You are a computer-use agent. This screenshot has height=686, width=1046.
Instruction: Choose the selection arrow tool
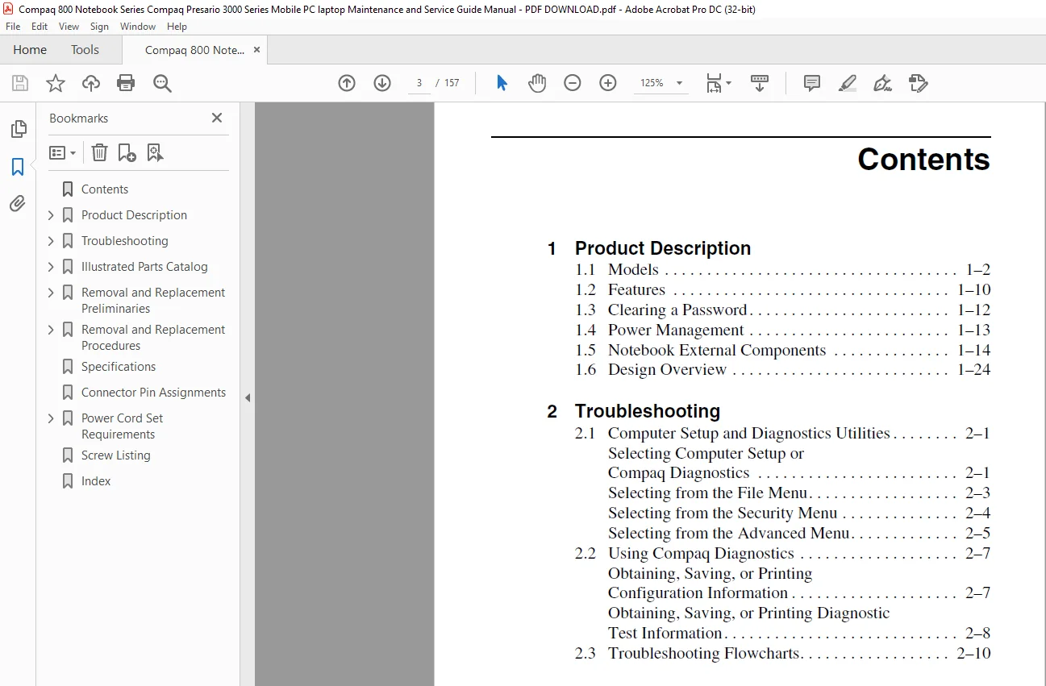502,83
